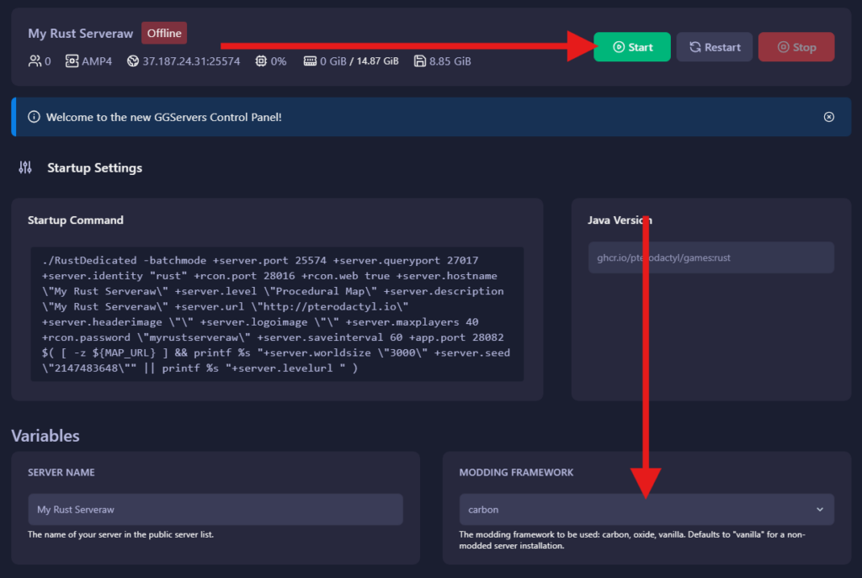
Task: Click the node icon beside AMP4
Action: (72, 61)
